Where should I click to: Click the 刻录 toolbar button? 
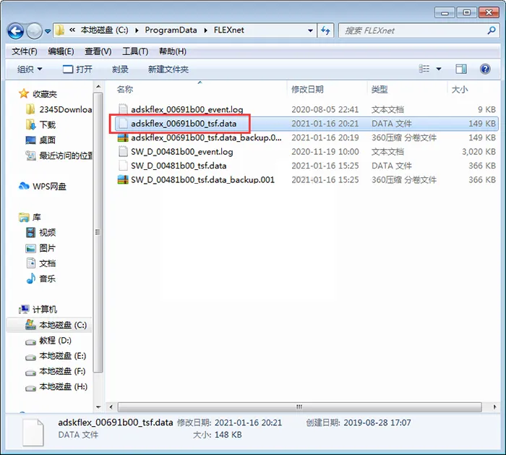[x=120, y=69]
